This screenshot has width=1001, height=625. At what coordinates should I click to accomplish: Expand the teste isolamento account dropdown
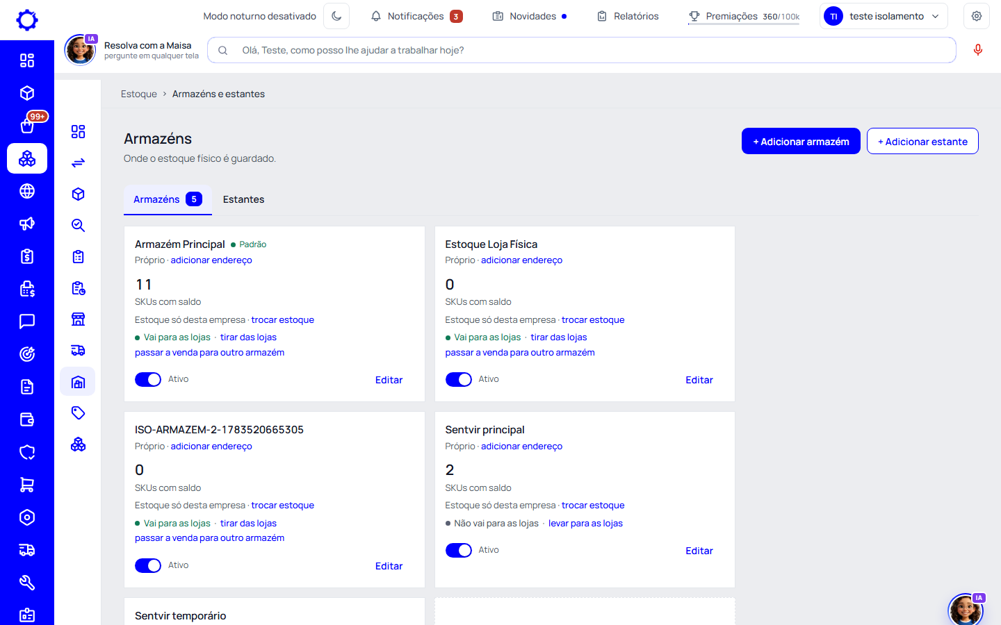click(x=884, y=16)
